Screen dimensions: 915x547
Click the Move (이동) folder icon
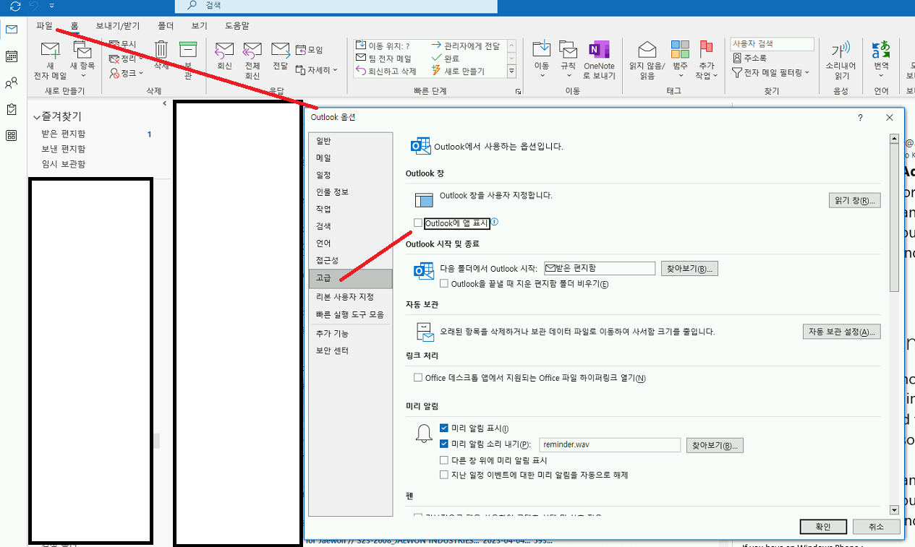(542, 49)
